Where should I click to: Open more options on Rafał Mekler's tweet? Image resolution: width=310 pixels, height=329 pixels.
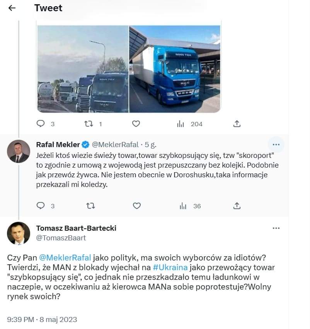[276, 145]
